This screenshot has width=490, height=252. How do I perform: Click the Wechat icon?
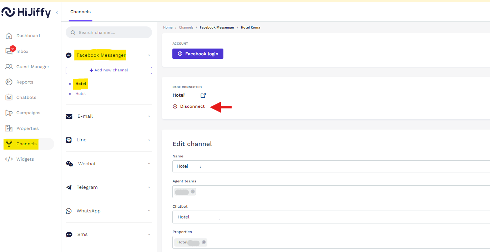(70, 164)
